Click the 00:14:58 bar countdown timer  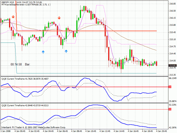click(x=16, y=64)
